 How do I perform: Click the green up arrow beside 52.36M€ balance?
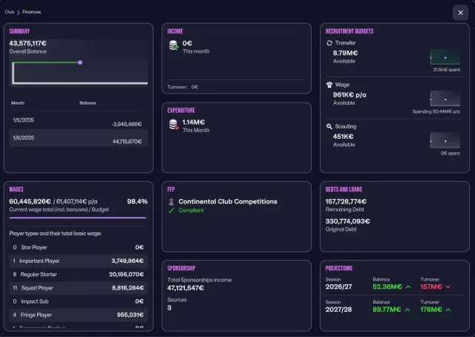pos(408,287)
